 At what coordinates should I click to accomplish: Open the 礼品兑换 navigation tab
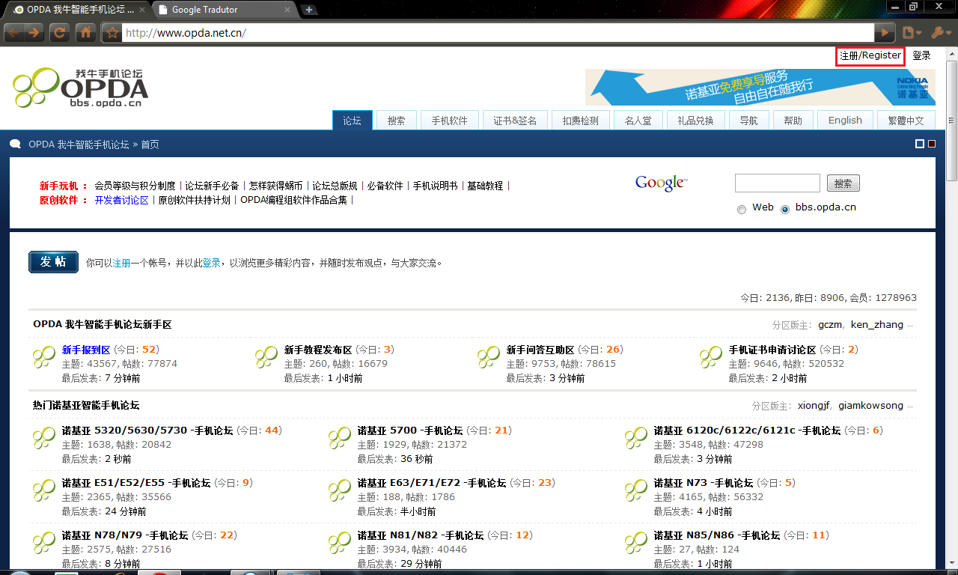pyautogui.click(x=696, y=121)
